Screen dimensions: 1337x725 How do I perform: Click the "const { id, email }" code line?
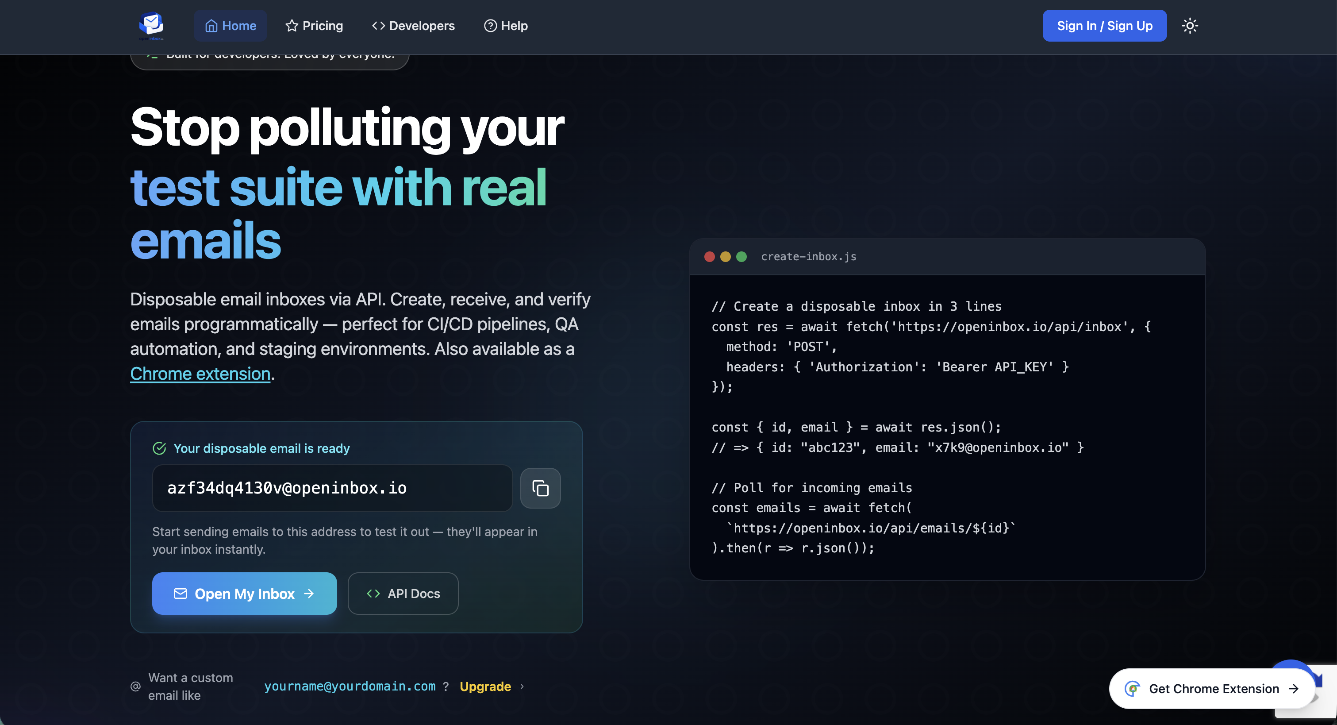(857, 427)
